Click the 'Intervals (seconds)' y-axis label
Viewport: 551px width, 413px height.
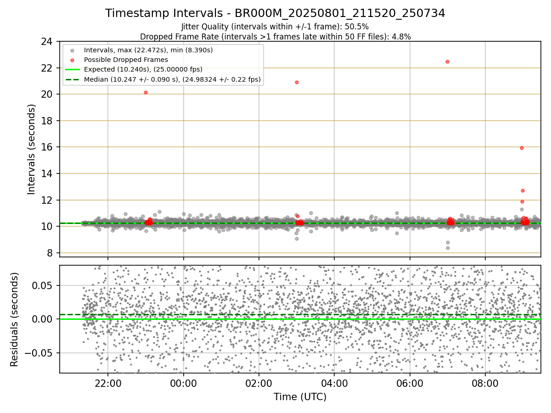click(x=31, y=149)
